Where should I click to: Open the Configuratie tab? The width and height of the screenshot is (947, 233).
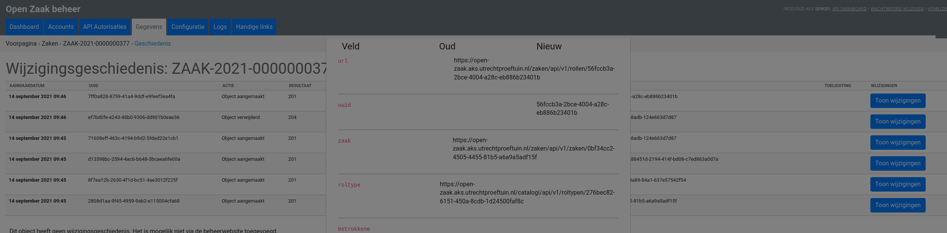[187, 27]
